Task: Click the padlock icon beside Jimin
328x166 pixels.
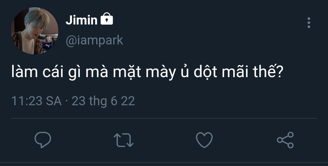Action: (x=107, y=19)
